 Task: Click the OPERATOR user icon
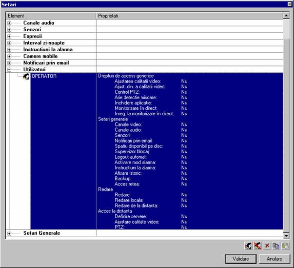(x=26, y=77)
